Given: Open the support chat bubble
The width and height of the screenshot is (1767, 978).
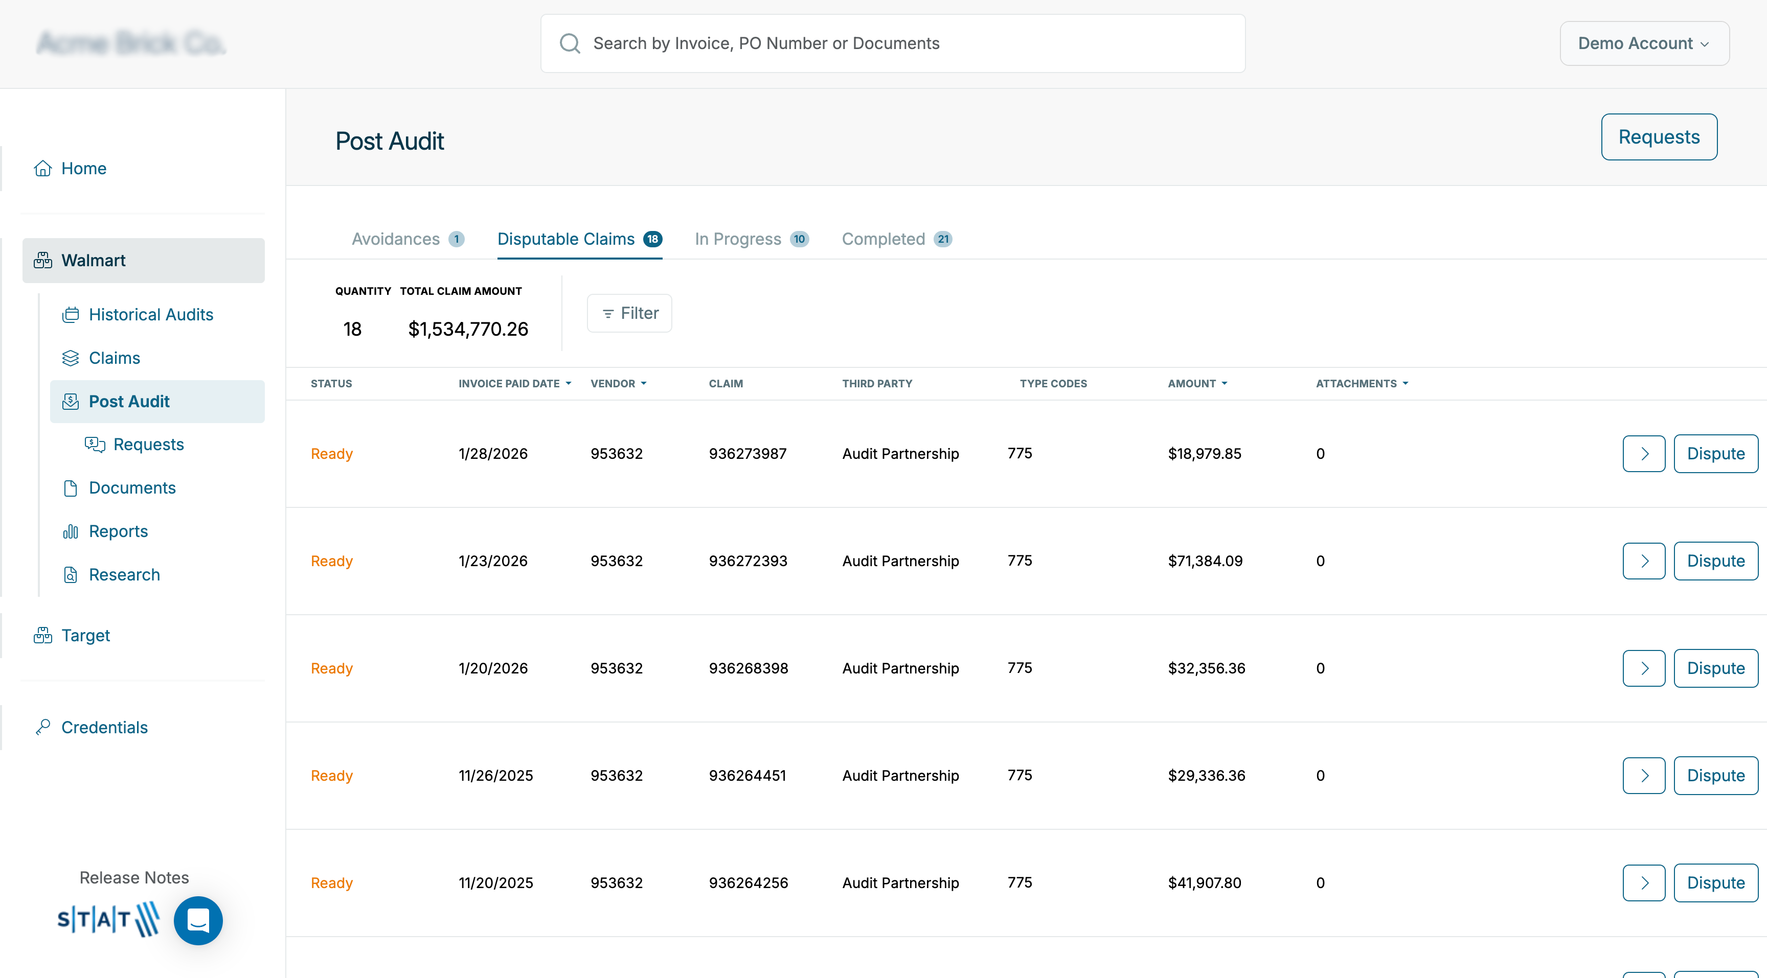Looking at the screenshot, I should tap(198, 920).
